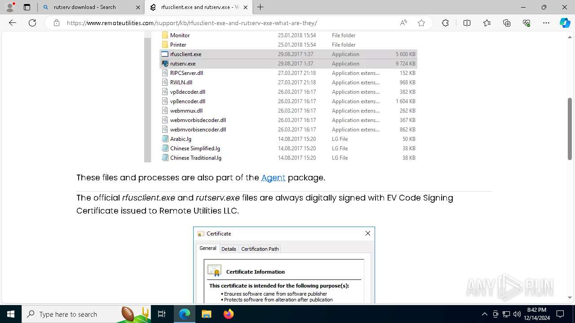Open Collections panel
575x323 pixels.
click(x=507, y=23)
